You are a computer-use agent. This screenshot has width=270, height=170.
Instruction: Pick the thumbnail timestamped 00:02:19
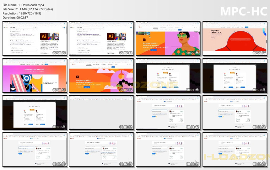click(168, 150)
